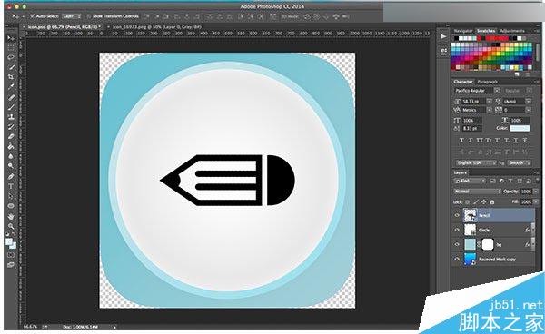Screen dimensions: 545x334
Task: Select the Type tool
Action: click(11, 186)
